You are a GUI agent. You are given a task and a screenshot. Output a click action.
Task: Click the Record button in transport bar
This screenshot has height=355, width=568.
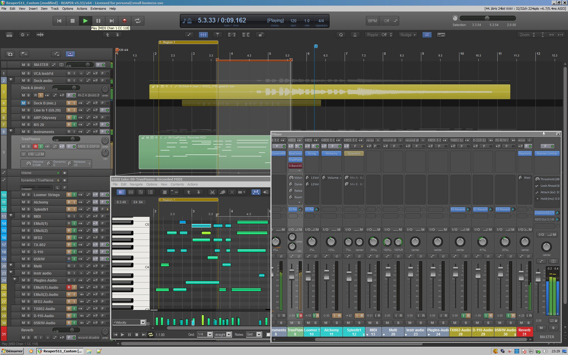[x=124, y=20]
